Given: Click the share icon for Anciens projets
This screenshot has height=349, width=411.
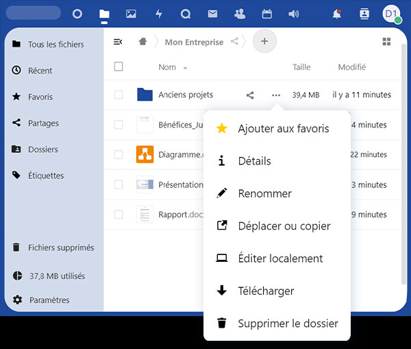Looking at the screenshot, I should pyautogui.click(x=250, y=95).
